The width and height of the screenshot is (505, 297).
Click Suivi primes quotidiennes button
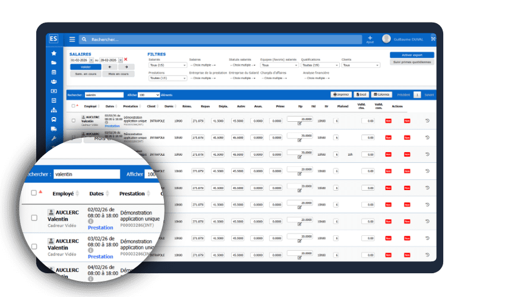point(412,62)
